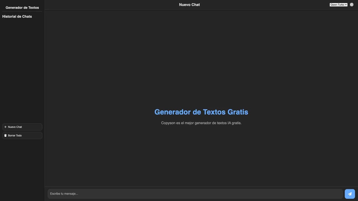Click the Borrar Todo button
358x201 pixels.
click(x=22, y=135)
